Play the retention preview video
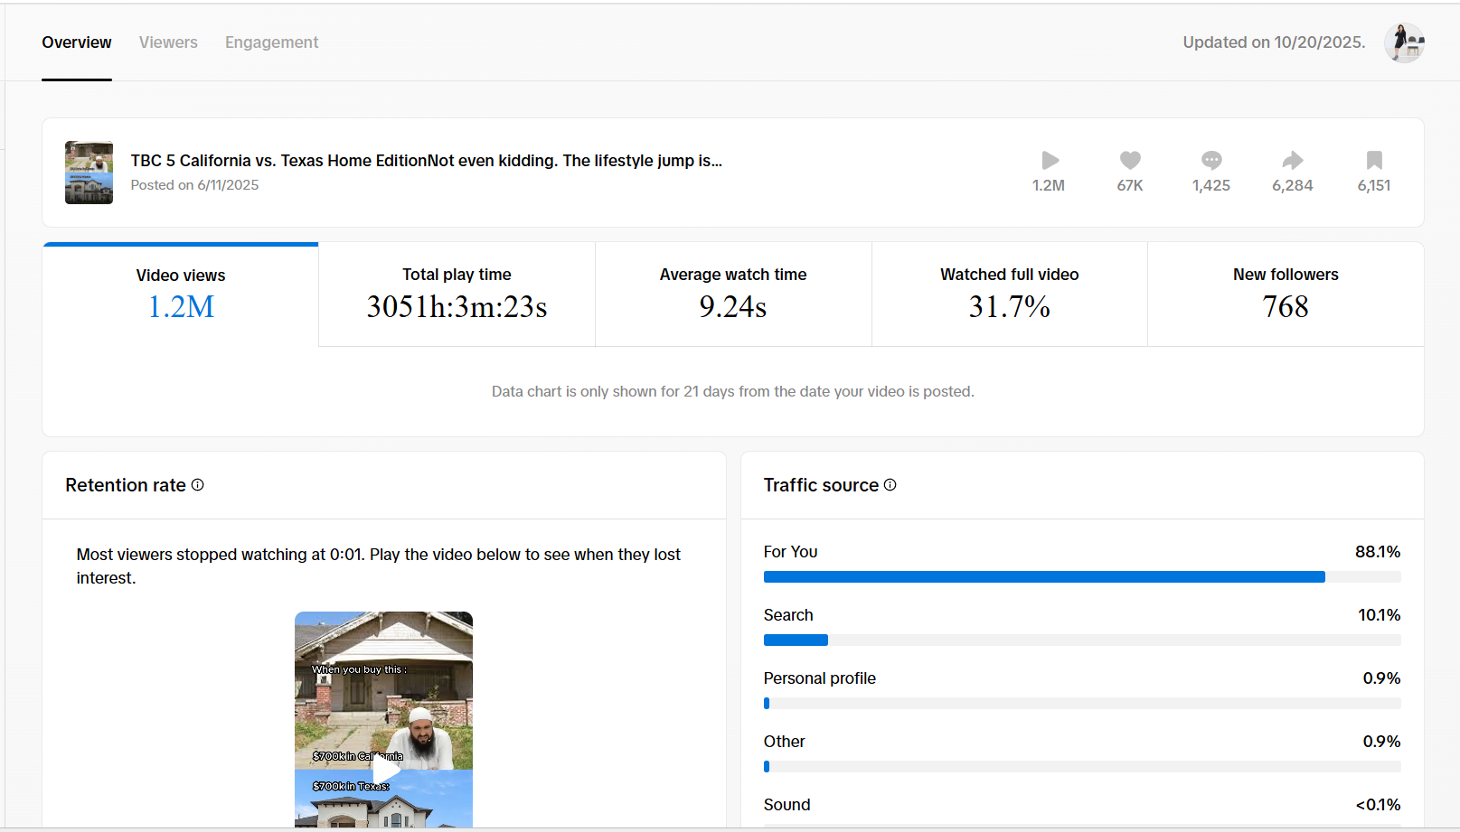 (x=386, y=771)
